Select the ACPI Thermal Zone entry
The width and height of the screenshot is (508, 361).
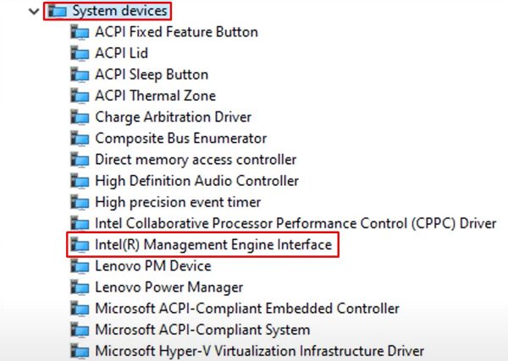coord(155,96)
